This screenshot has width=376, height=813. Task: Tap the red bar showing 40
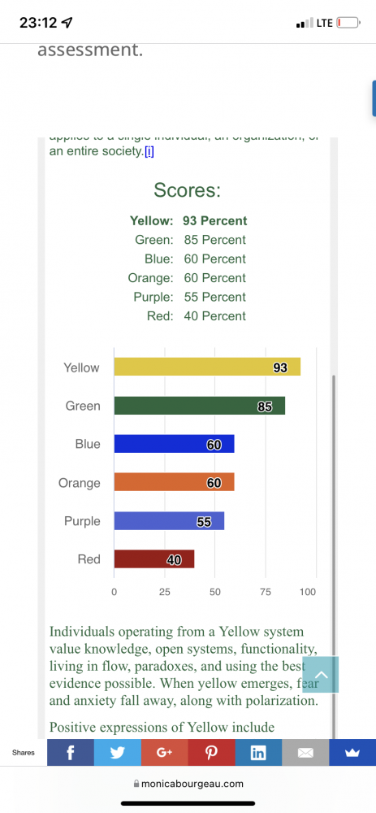click(154, 559)
